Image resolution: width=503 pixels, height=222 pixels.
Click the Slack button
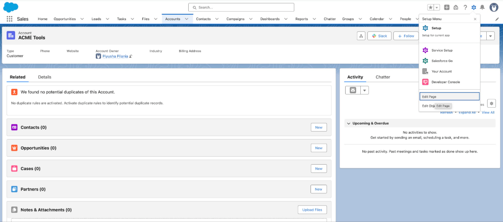point(379,36)
